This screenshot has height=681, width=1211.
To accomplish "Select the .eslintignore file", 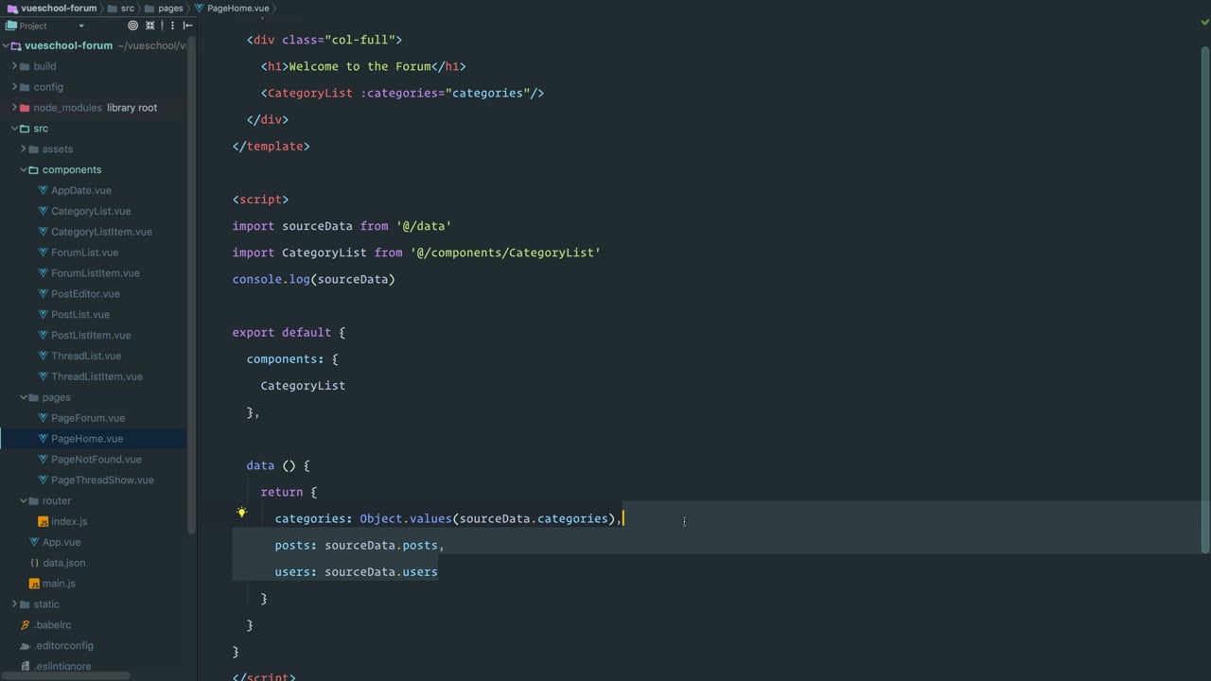I will tap(62, 667).
